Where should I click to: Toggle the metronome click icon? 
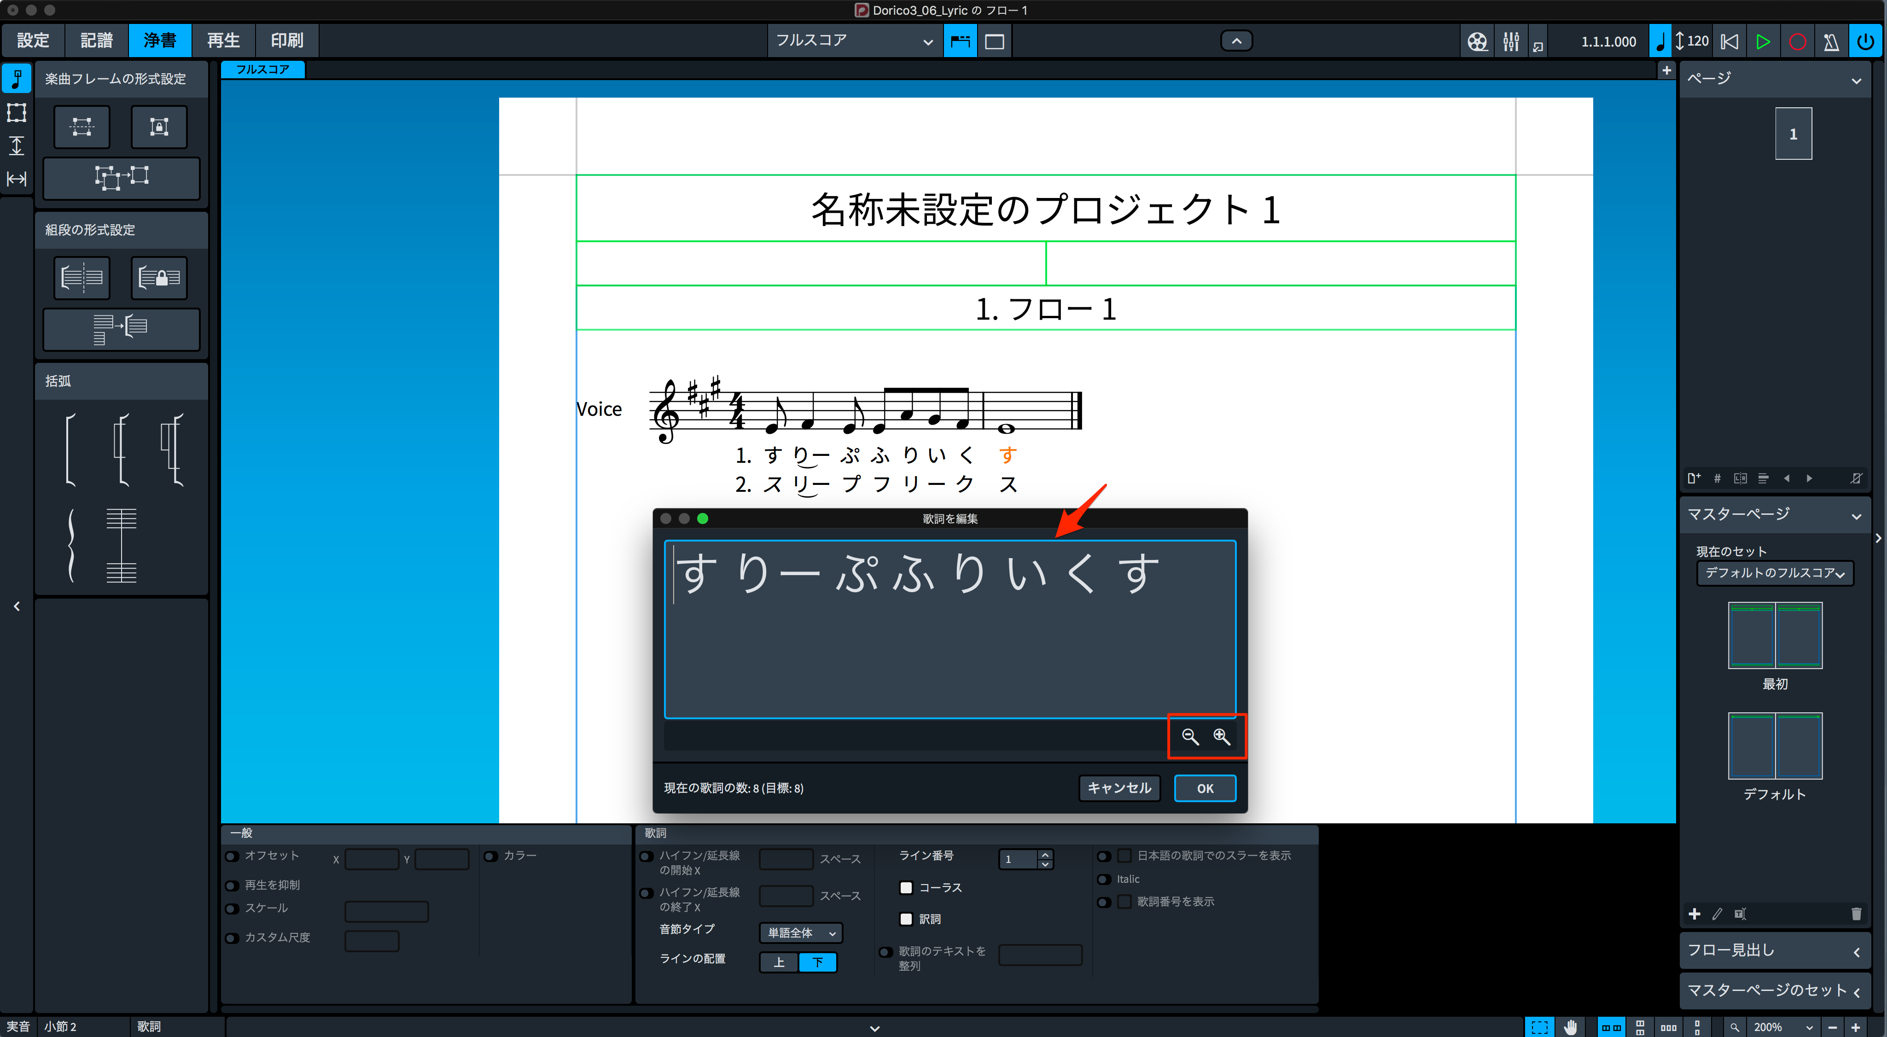coord(1831,41)
